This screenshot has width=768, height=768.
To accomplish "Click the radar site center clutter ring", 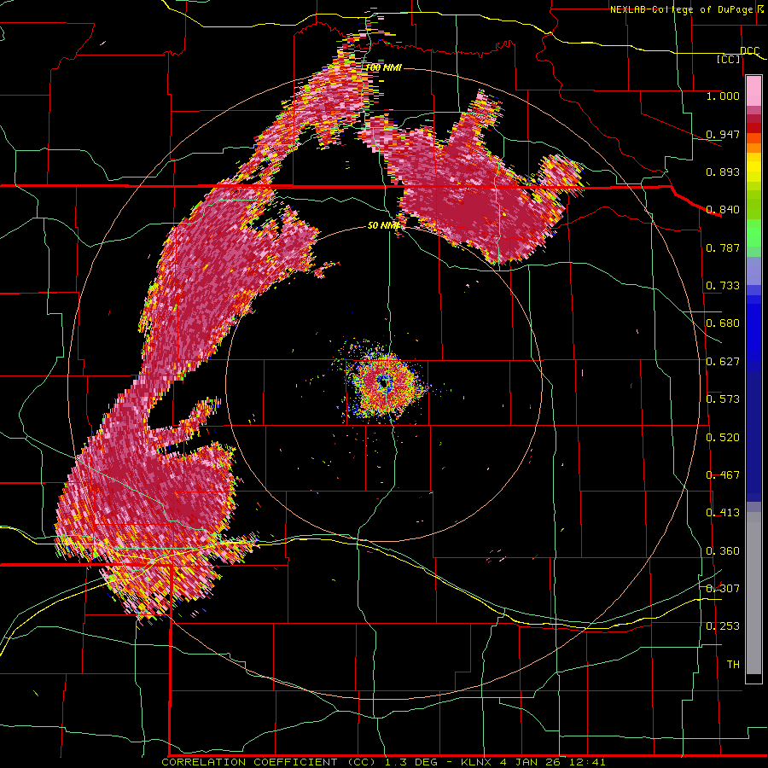I will 384,385.
